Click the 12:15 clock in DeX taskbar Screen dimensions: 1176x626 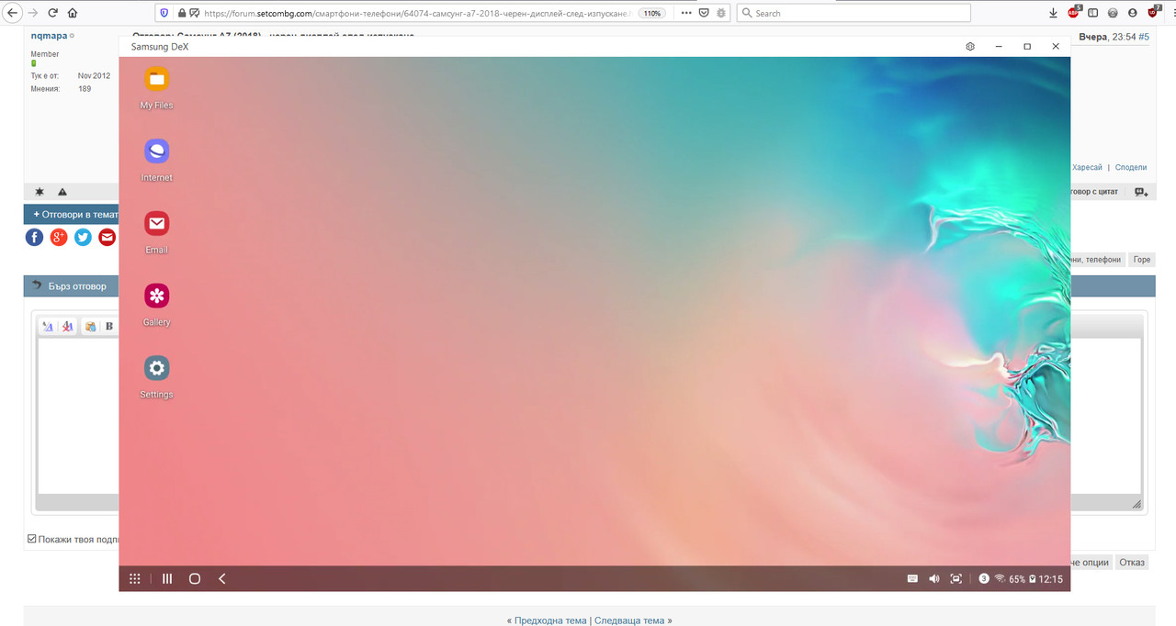click(x=1051, y=579)
